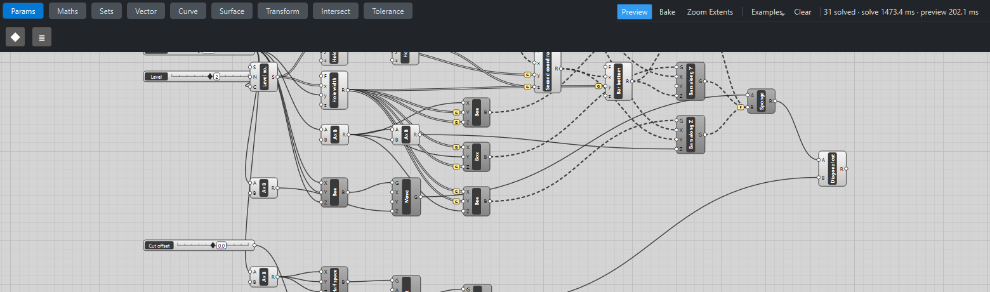This screenshot has height=292, width=990.
Task: Select the Bar bottom component node
Action: click(619, 81)
